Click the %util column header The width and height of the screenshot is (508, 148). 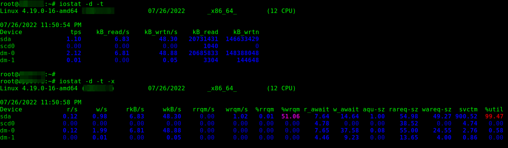pyautogui.click(x=494, y=110)
